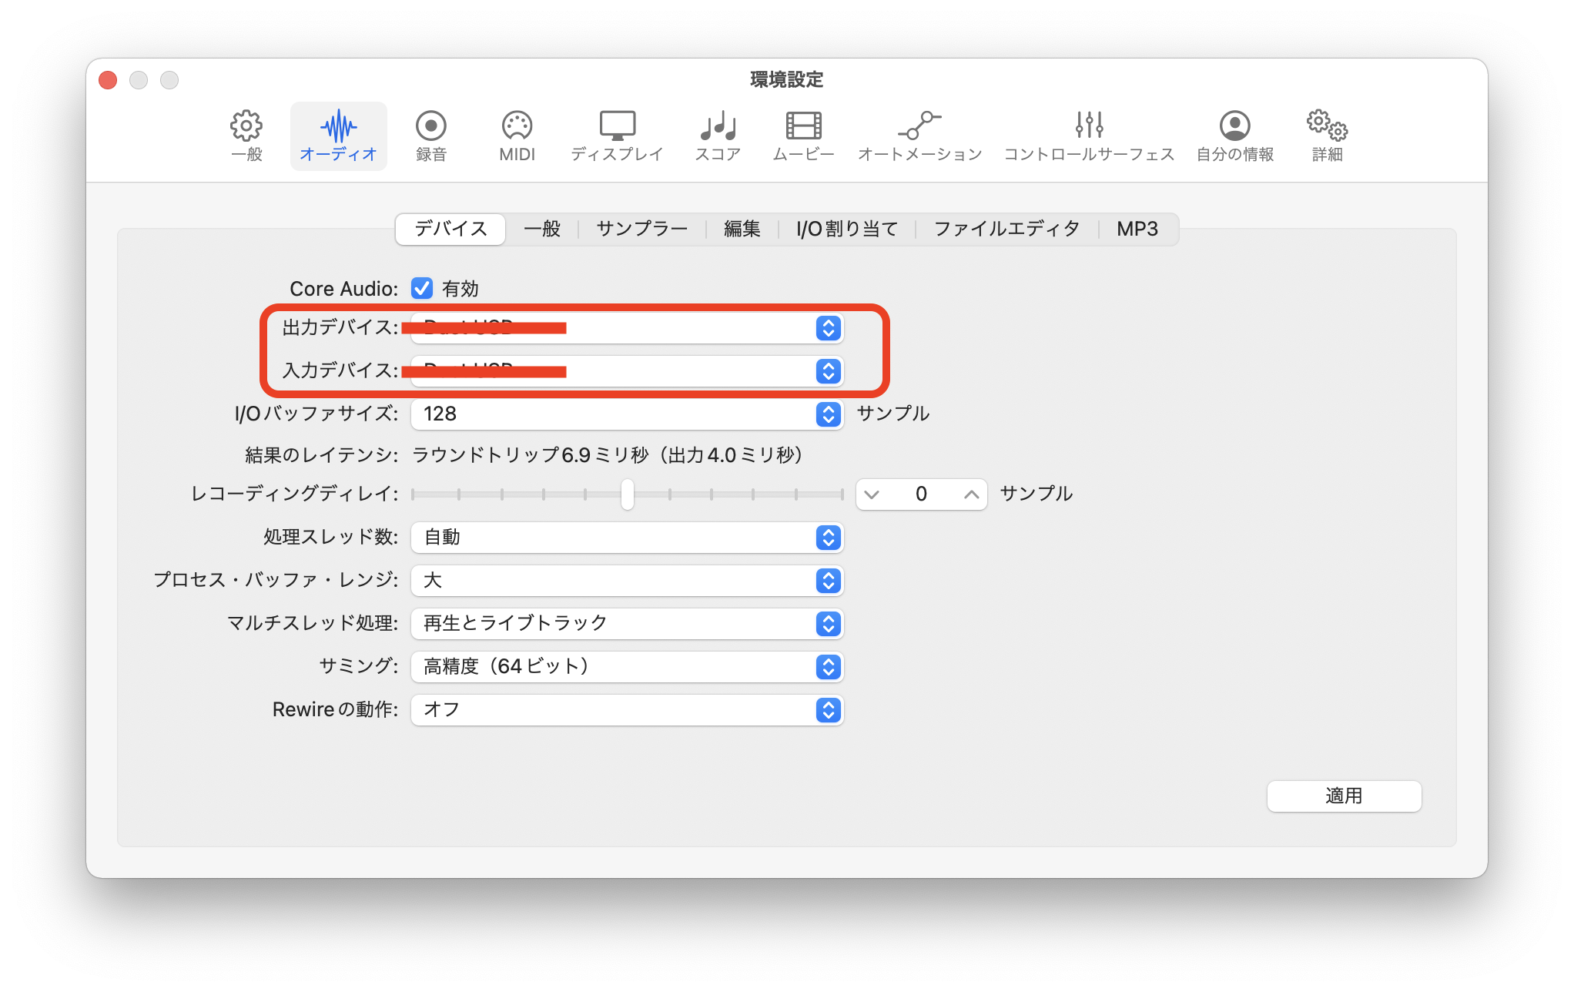Switch to the サンプラー tab
The image size is (1574, 992).
641,229
